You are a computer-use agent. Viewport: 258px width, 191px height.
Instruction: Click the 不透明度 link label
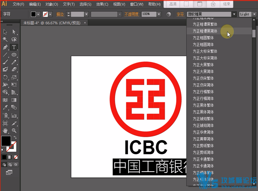pyautogui.click(x=132, y=14)
